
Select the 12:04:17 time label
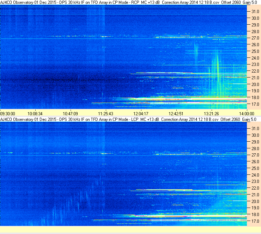[141, 114]
